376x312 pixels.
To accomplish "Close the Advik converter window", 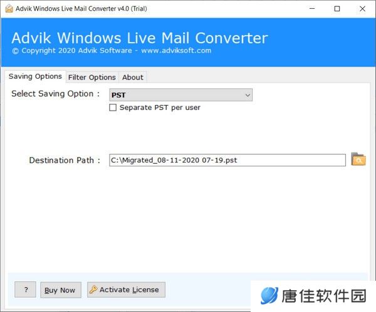I will 362,9.
